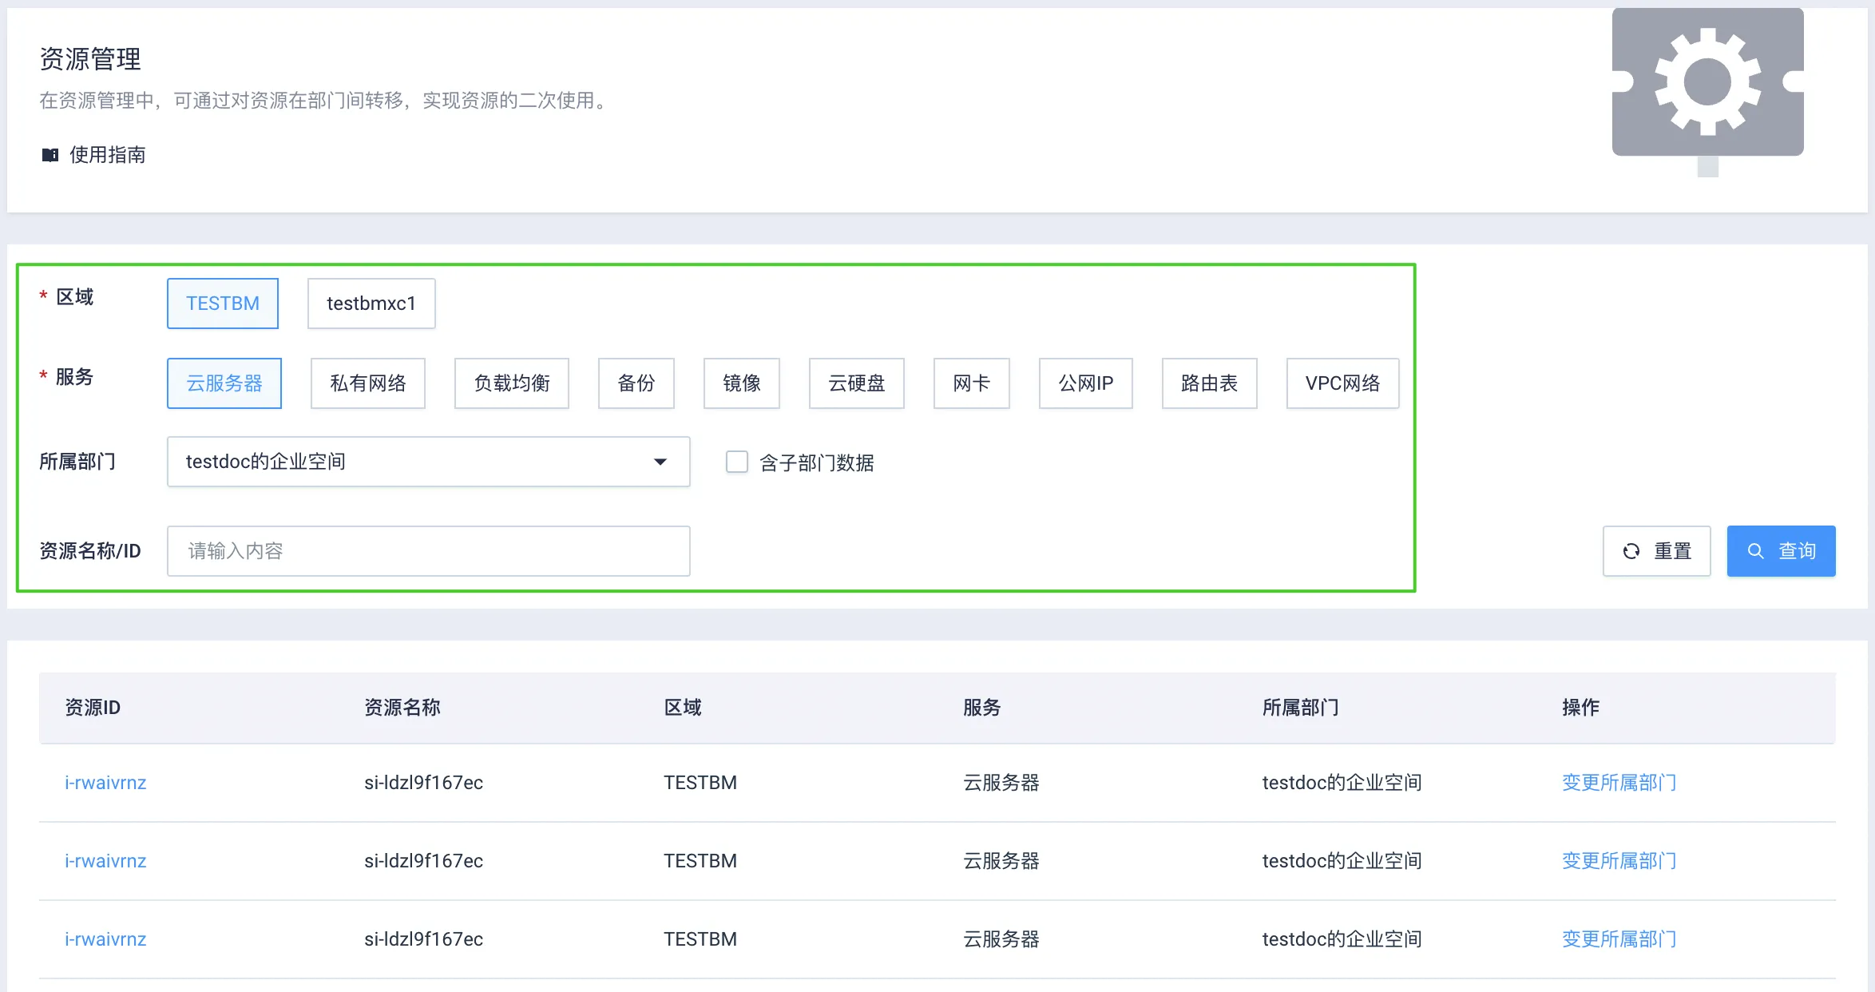The height and width of the screenshot is (992, 1875).
Task: Click the gear icon in the page header
Action: pos(1707,80)
